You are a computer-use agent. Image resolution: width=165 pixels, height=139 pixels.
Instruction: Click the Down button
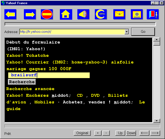click(x=131, y=133)
